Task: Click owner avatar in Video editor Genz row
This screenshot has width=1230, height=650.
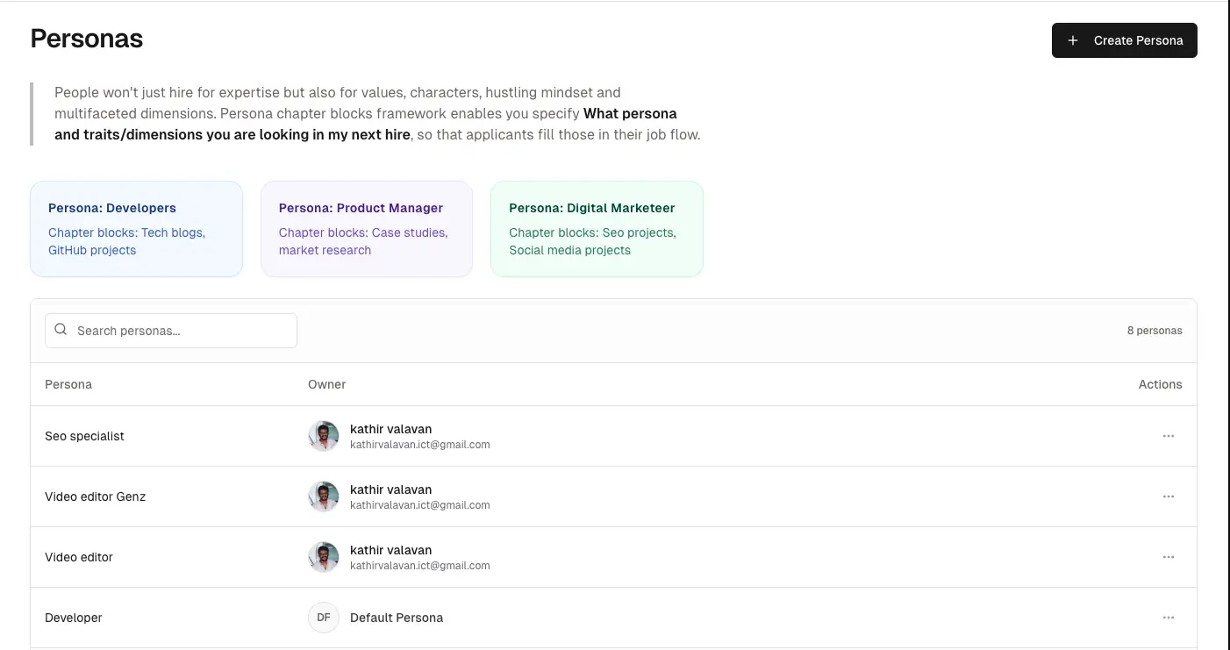Action: click(324, 496)
